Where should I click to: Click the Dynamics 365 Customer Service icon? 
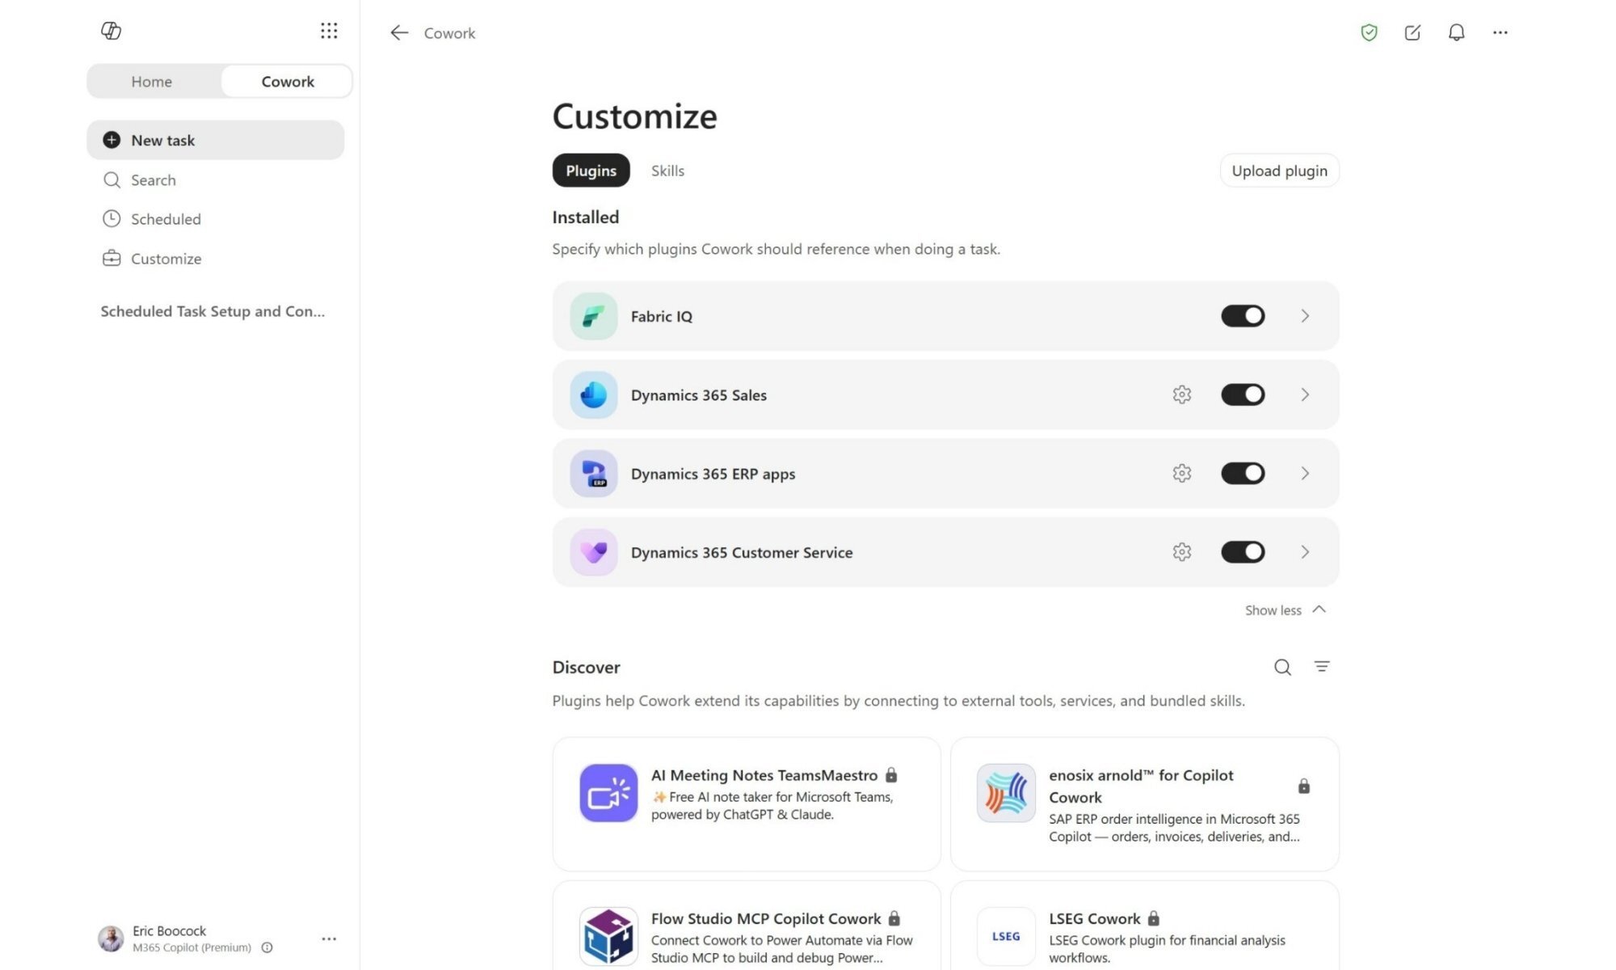[594, 552]
